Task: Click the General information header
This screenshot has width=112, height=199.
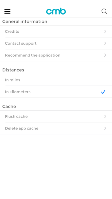Action: click(x=25, y=21)
